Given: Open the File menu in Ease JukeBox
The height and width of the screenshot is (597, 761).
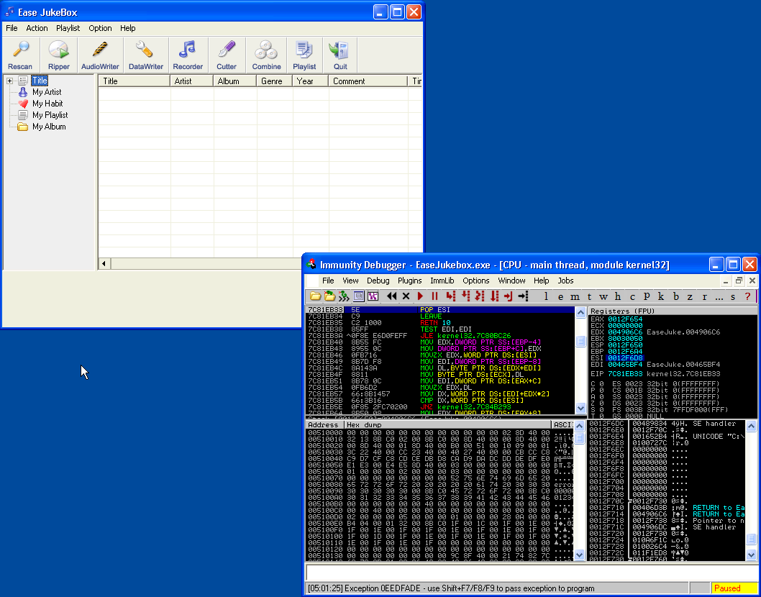Looking at the screenshot, I should (12, 28).
